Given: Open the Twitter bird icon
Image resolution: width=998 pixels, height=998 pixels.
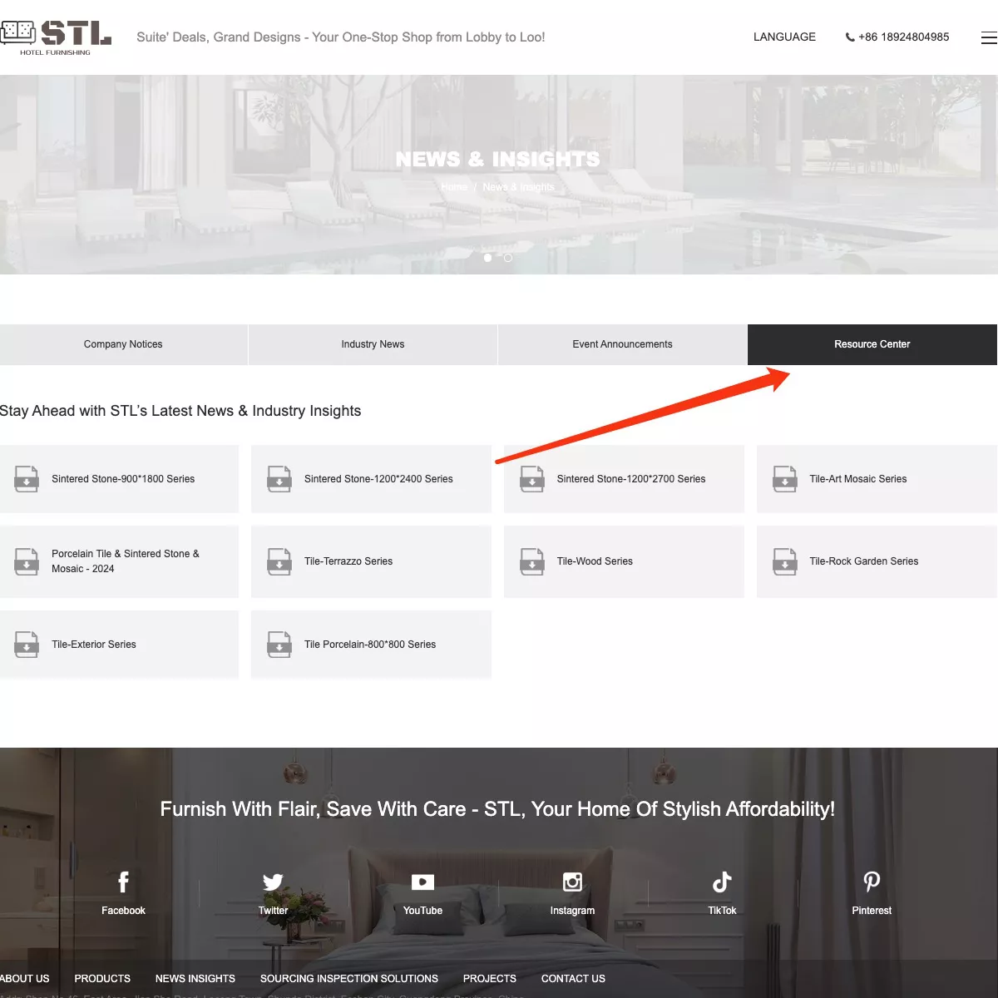Looking at the screenshot, I should click(273, 882).
